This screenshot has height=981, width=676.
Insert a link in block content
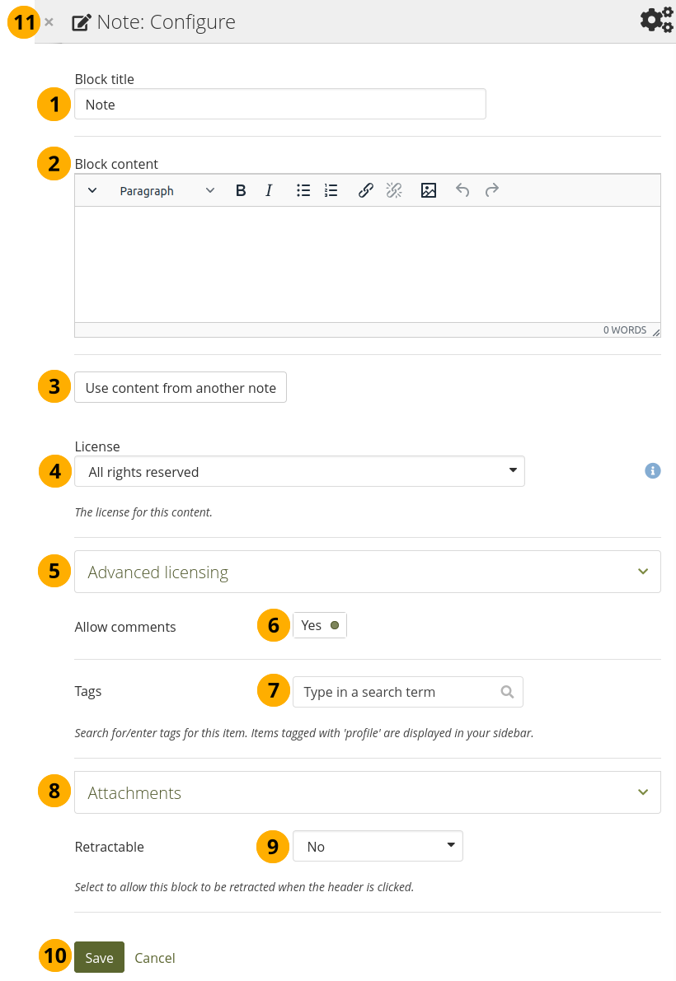point(366,191)
